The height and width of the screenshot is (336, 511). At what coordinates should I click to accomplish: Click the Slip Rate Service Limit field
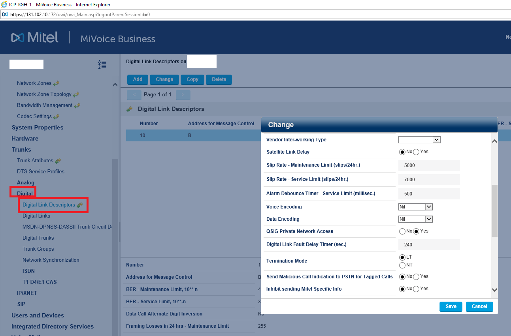click(x=429, y=180)
